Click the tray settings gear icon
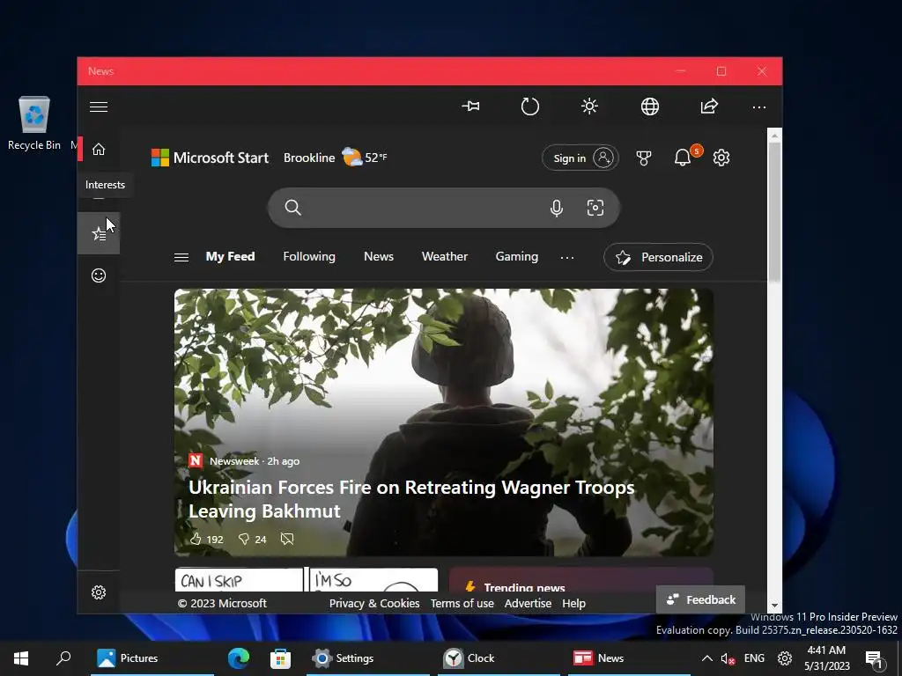Screen dimensions: 902x676 pos(785,658)
